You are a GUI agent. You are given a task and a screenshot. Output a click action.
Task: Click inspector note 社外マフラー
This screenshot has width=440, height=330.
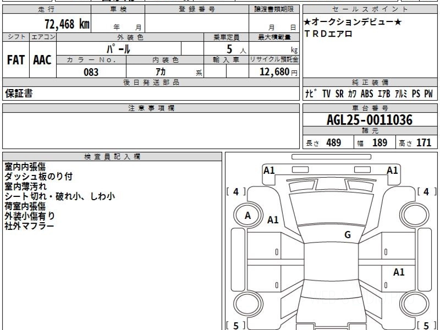(29, 226)
